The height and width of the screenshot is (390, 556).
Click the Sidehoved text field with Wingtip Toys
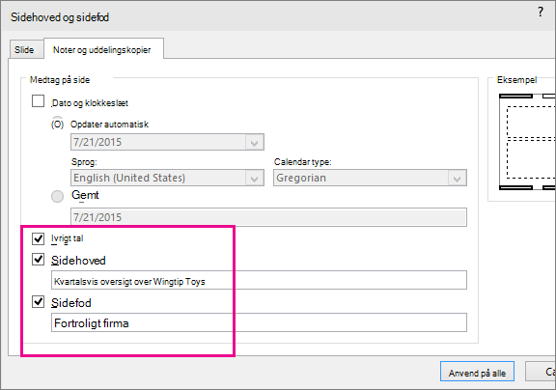pos(259,281)
